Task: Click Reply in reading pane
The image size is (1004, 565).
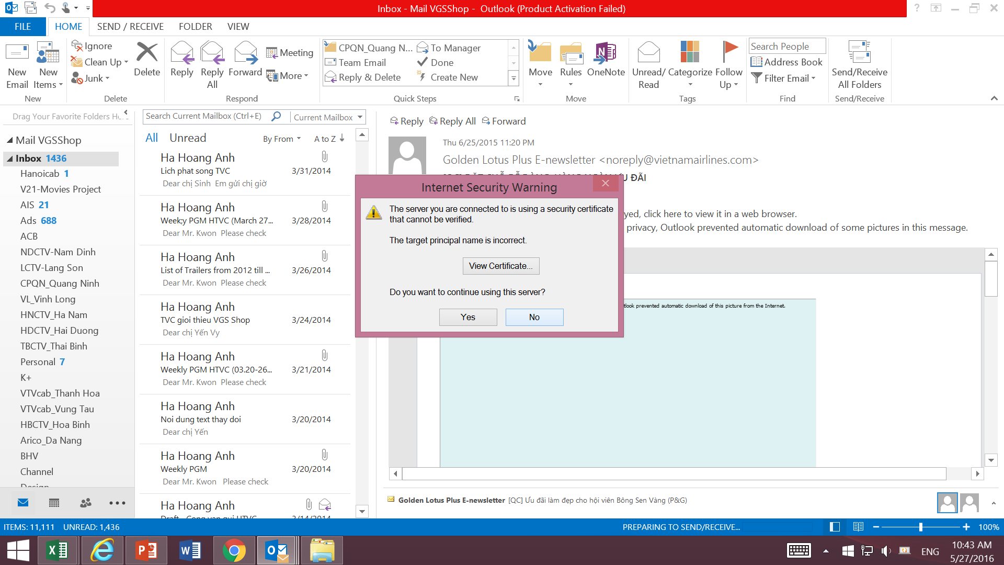Action: coord(406,121)
